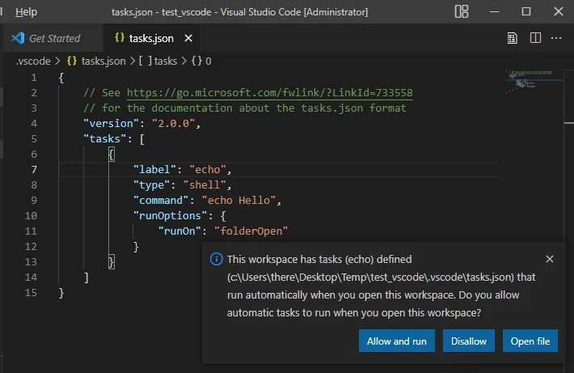Click the "runOptions" key on line 10
Image resolution: width=574 pixels, height=373 pixels.
(x=171, y=216)
